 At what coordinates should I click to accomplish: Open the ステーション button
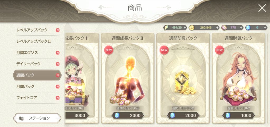point(37,118)
